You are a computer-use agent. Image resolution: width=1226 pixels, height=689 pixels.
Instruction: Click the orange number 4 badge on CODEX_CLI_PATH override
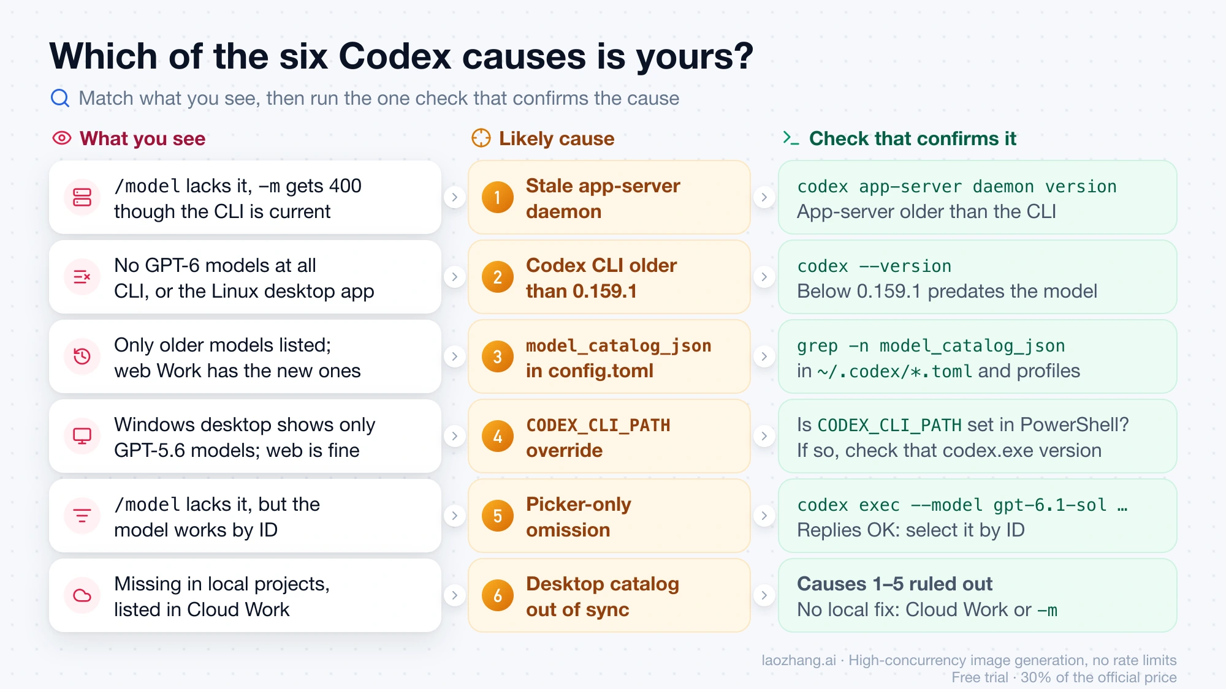pos(498,436)
